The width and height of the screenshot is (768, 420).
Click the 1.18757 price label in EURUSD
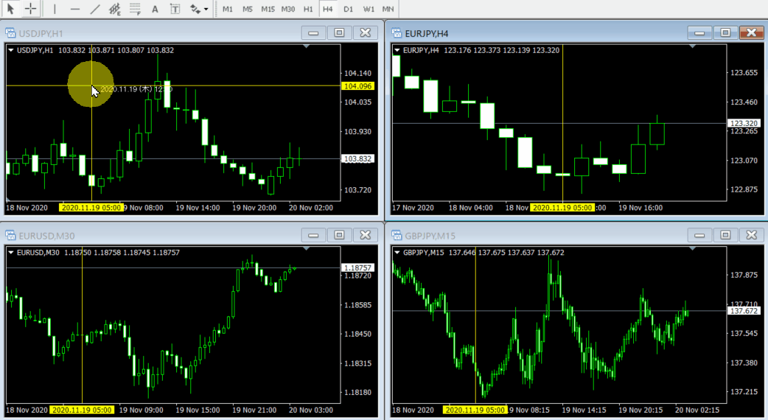pyautogui.click(x=358, y=267)
